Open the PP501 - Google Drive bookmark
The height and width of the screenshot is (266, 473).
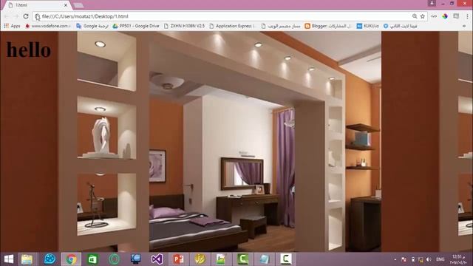coord(136,27)
